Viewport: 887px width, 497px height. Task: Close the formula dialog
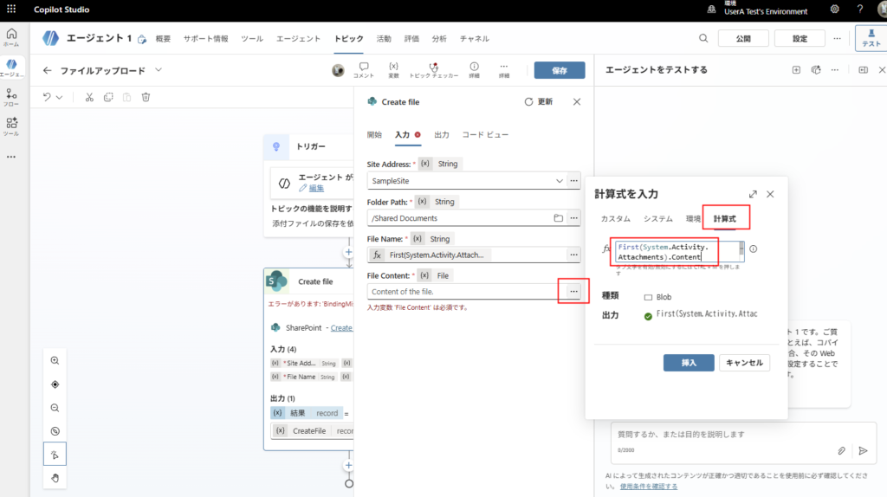(x=770, y=194)
